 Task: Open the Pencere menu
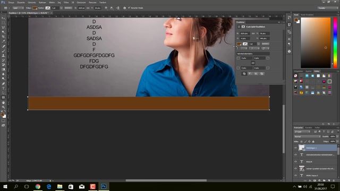(x=92, y=2)
